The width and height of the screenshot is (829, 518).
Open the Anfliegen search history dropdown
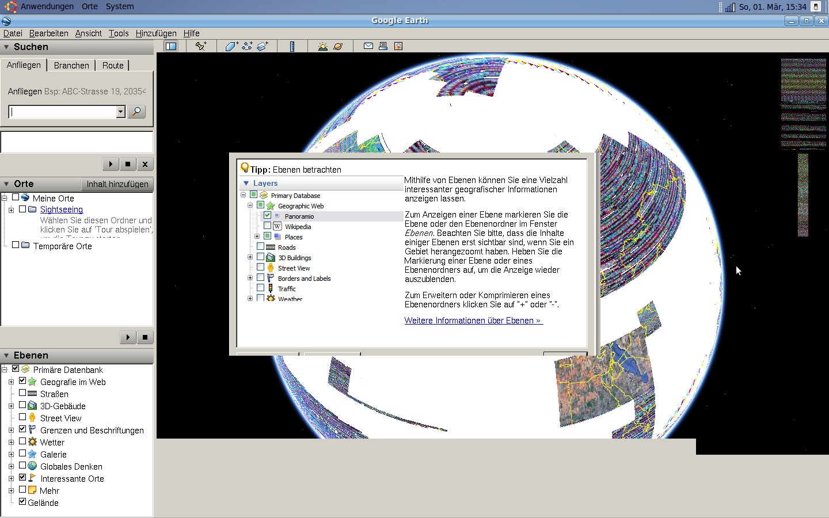[x=121, y=112]
